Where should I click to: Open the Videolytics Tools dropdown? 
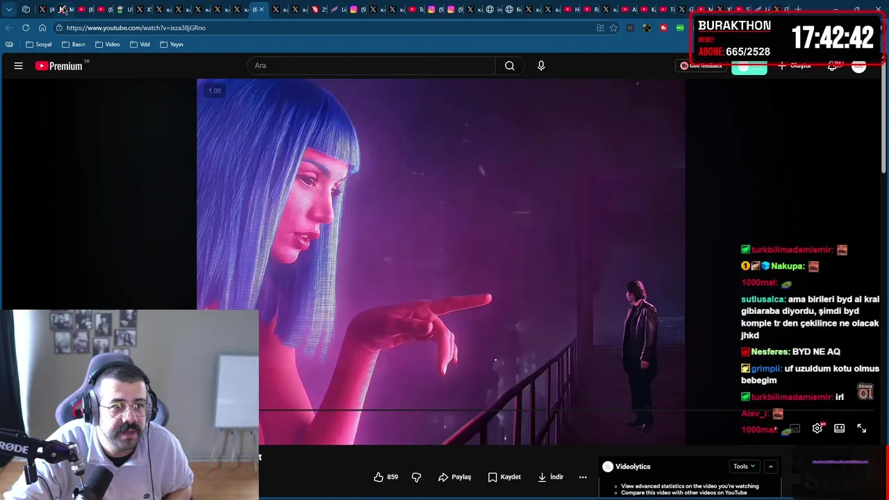point(744,467)
